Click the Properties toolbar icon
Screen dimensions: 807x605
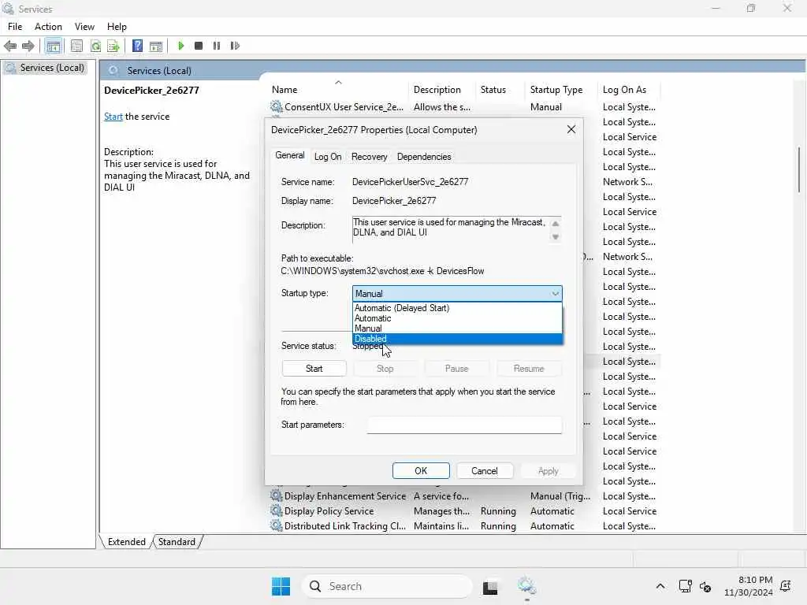click(76, 46)
